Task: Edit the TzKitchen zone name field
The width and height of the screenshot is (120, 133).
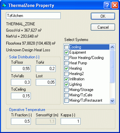Action: 33,16
